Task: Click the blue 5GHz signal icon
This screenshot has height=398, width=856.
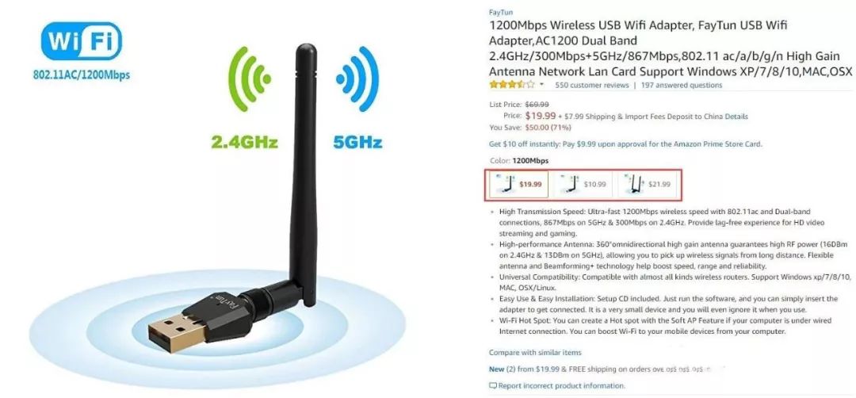Action: click(357, 78)
